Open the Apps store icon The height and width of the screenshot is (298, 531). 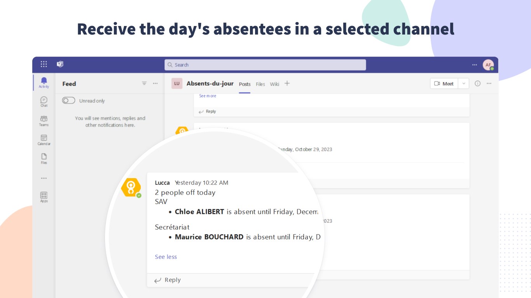click(44, 197)
